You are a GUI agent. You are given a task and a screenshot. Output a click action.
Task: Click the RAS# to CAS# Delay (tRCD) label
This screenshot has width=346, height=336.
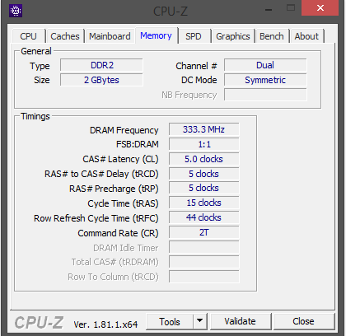point(101,174)
